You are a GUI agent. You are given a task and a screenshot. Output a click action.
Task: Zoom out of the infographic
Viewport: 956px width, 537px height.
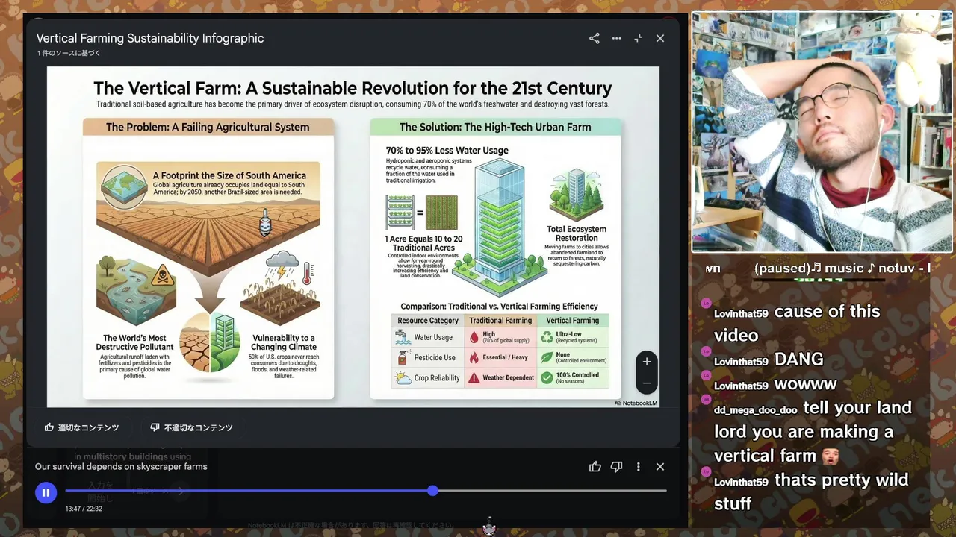647,383
